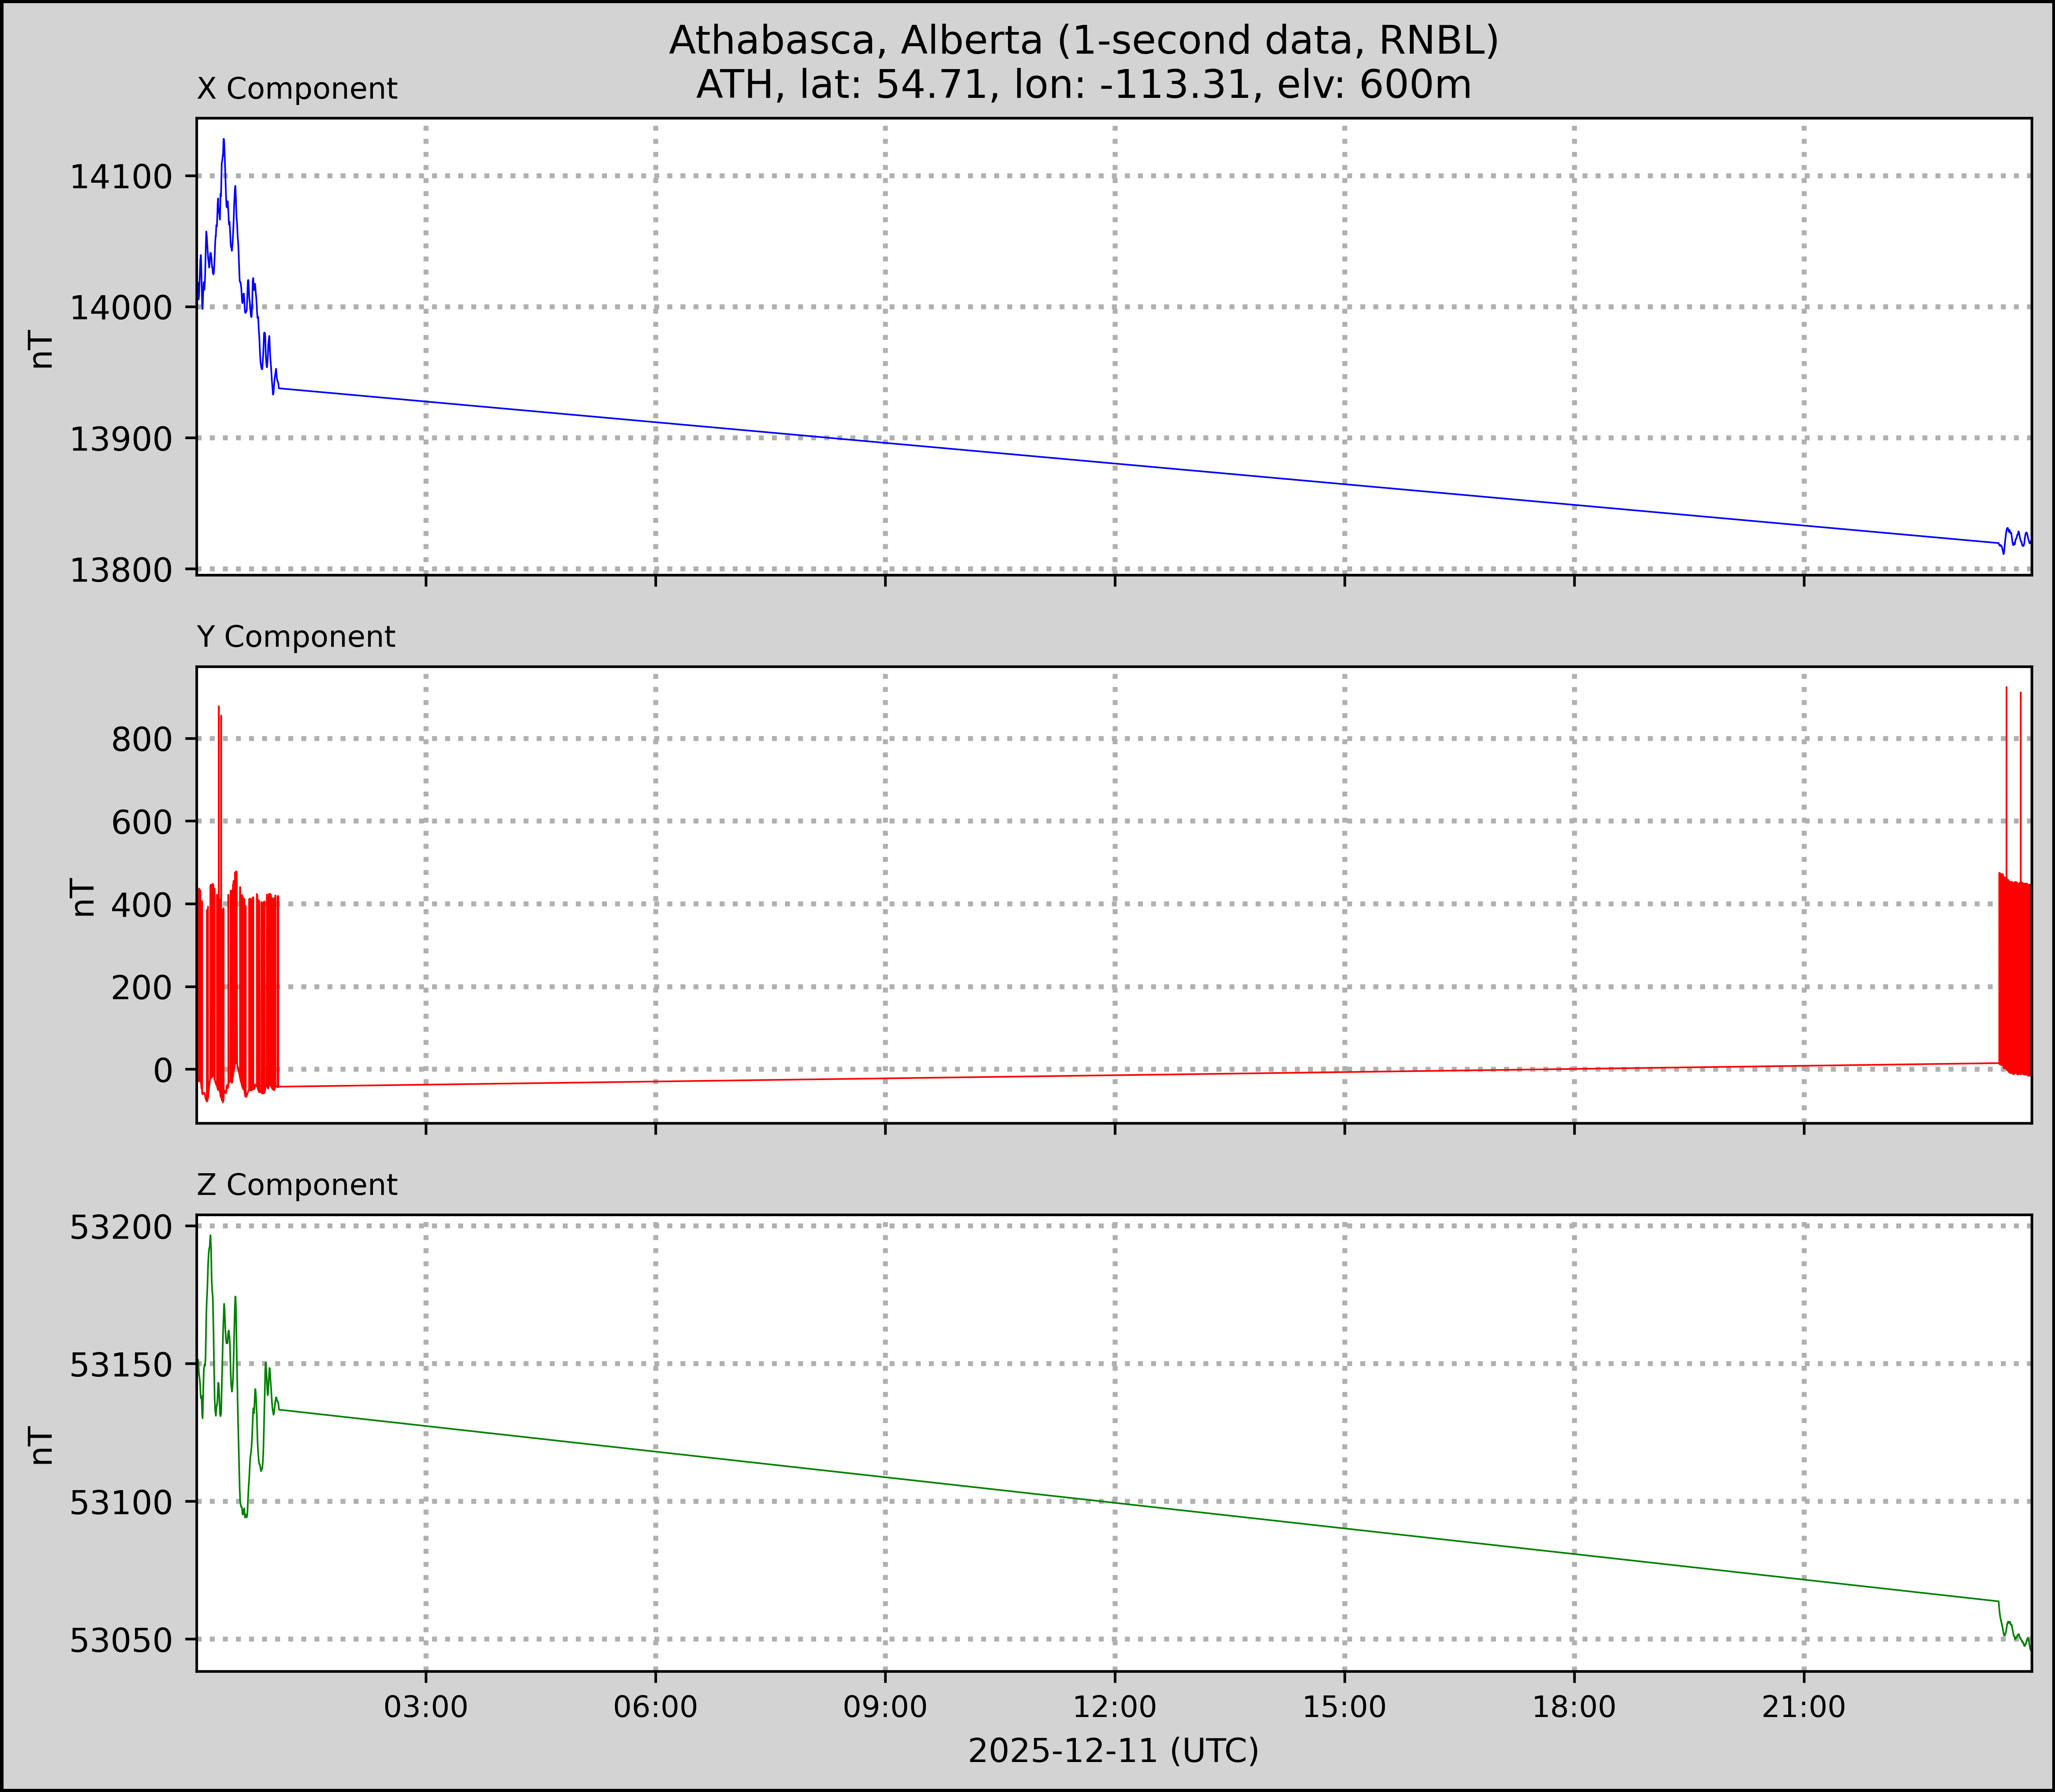Click the 15:00 time axis label
This screenshot has height=1792, width=2055.
pyautogui.click(x=1344, y=1707)
